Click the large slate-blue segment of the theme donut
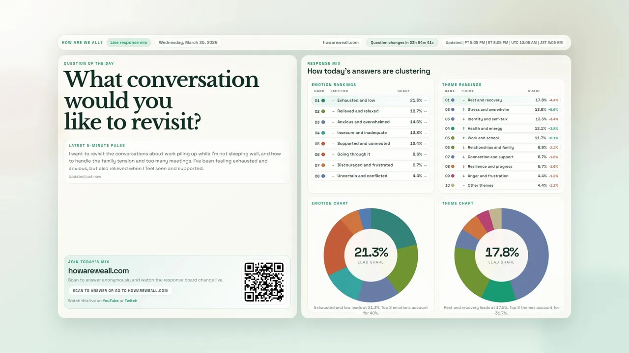Screen dimensions: 629x353 coord(537,250)
